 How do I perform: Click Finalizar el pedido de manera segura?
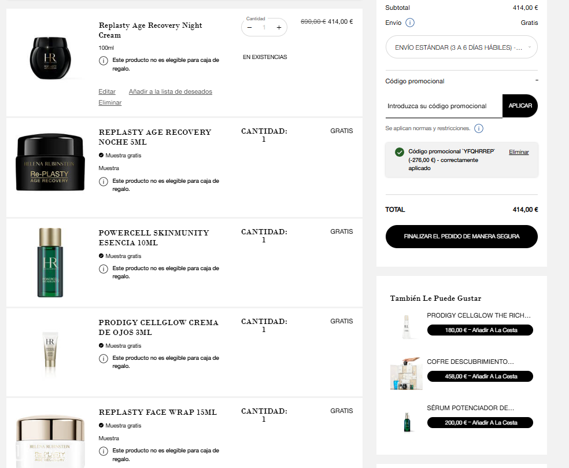pos(461,237)
